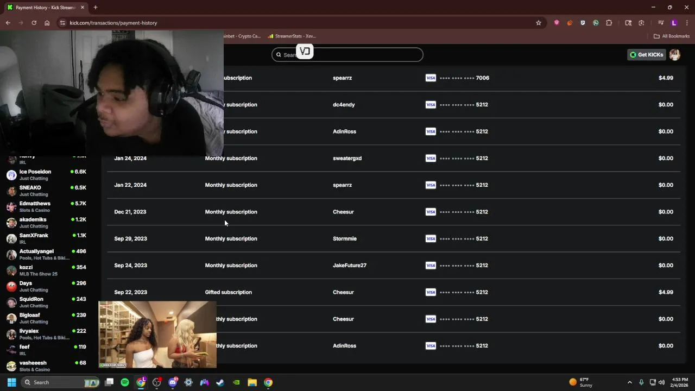
Task: Click the $4.99 amount in spearrz top row
Action: (666, 78)
